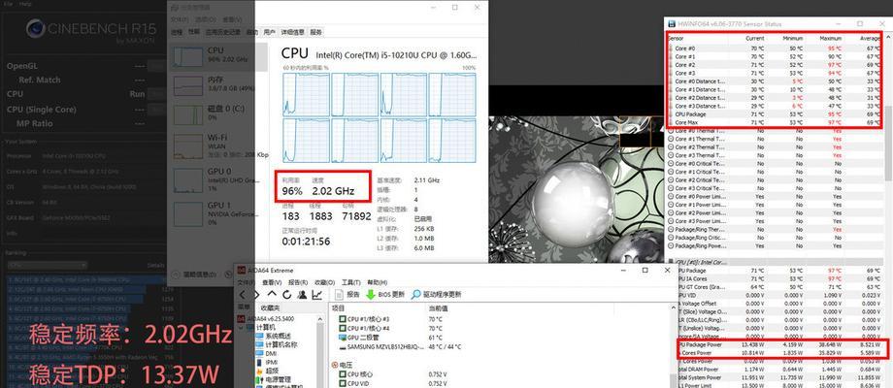Click the 项目 column header in AIDA64
The width and height of the screenshot is (893, 388).
pyautogui.click(x=339, y=307)
